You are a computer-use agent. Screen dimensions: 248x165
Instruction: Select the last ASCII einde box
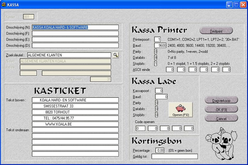tap(227, 70)
